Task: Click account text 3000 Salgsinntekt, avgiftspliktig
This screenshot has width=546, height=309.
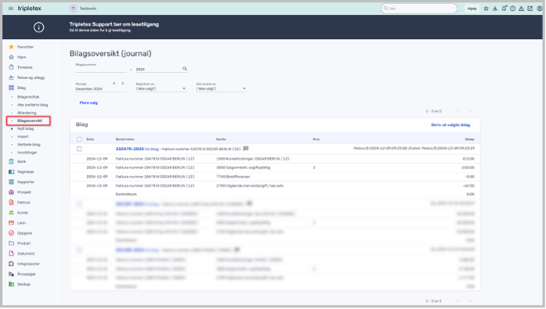Action: [x=243, y=167]
